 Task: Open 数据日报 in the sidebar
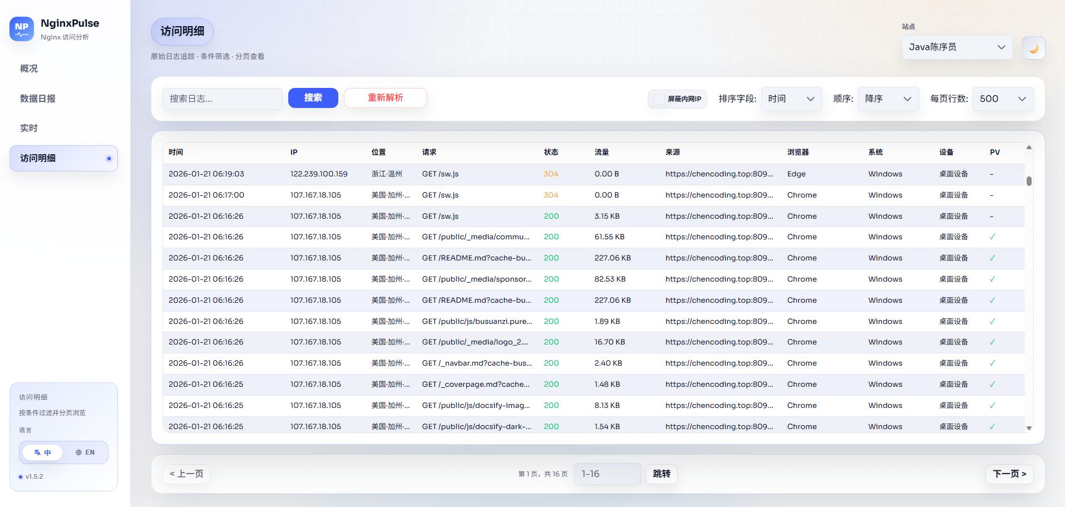tap(38, 99)
